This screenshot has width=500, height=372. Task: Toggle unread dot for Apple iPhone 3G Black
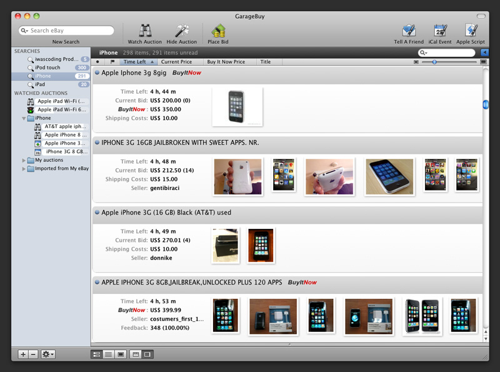click(97, 213)
